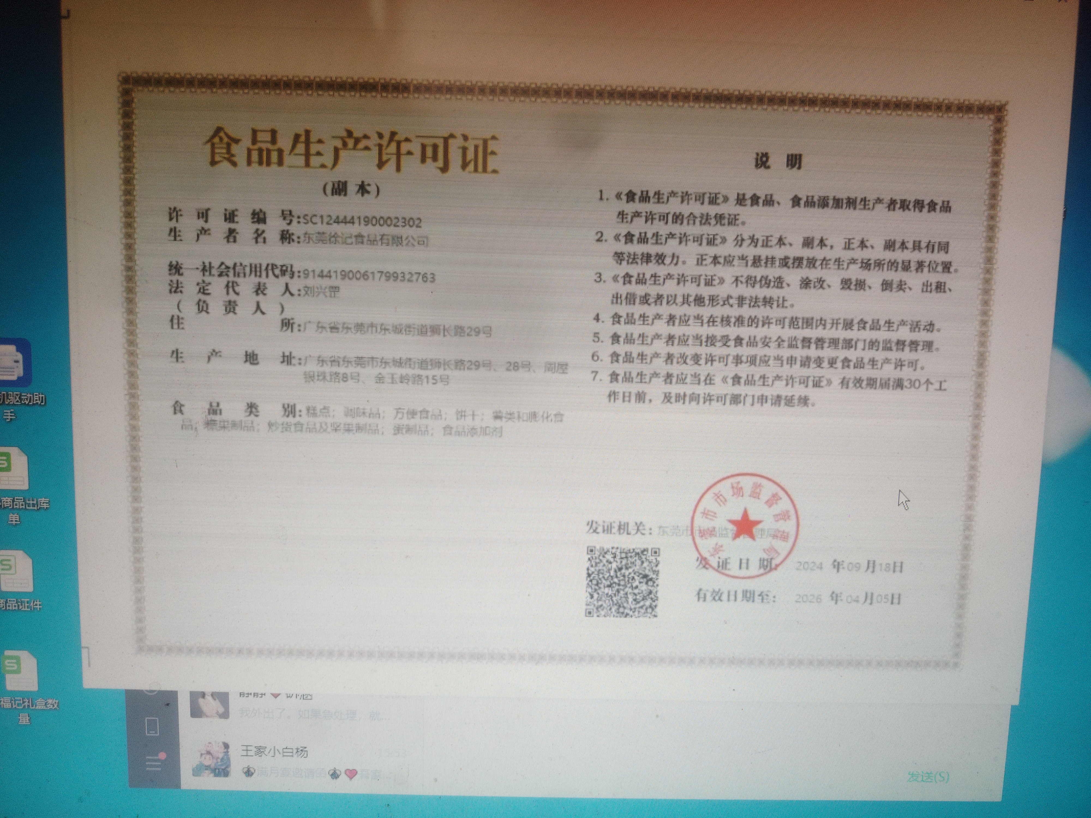Open the 王家小白杨 conversation
This screenshot has width=1091, height=818.
pos(275,751)
